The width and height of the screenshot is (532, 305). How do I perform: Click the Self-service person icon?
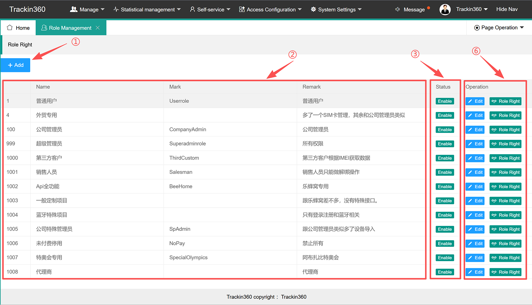[193, 9]
